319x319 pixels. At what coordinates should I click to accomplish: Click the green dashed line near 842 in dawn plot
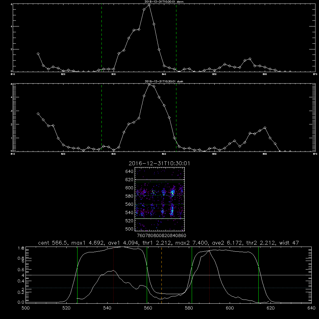tap(176, 38)
